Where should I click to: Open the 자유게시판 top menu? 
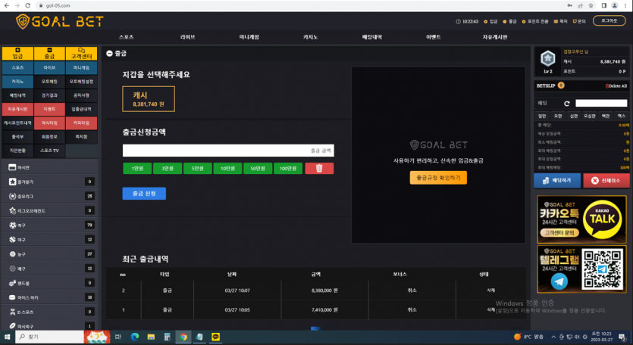pyautogui.click(x=494, y=36)
